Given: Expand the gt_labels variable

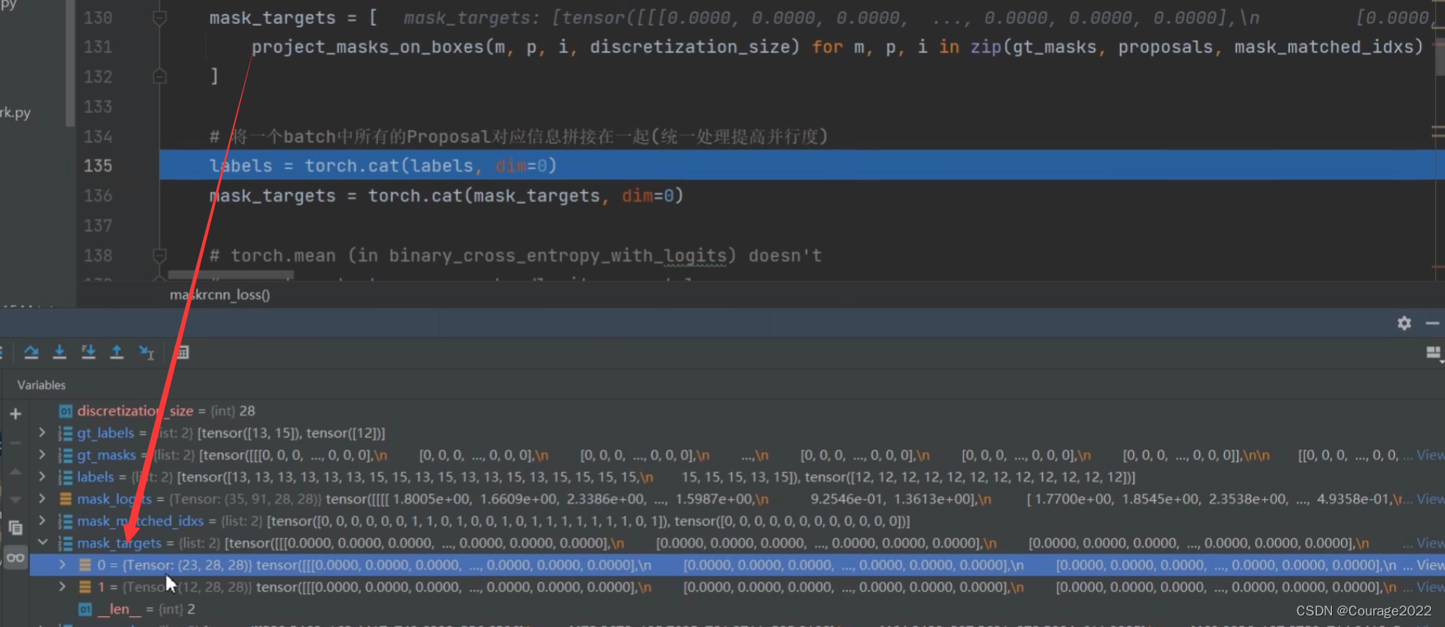Looking at the screenshot, I should (x=42, y=432).
